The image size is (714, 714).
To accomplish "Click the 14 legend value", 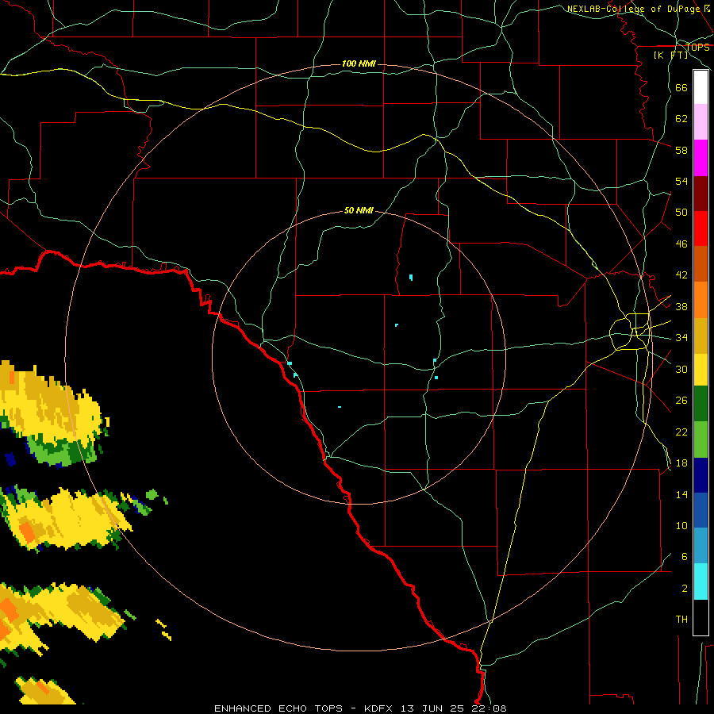I will [681, 494].
